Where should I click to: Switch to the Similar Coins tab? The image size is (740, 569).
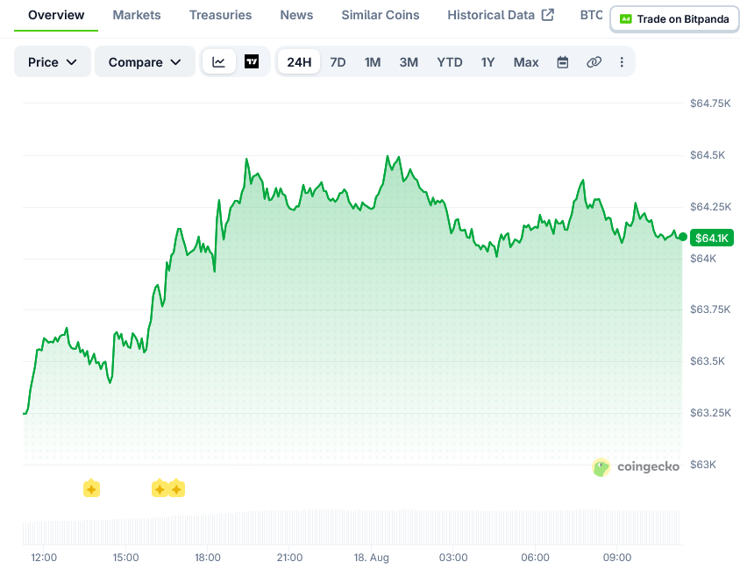pyautogui.click(x=381, y=15)
